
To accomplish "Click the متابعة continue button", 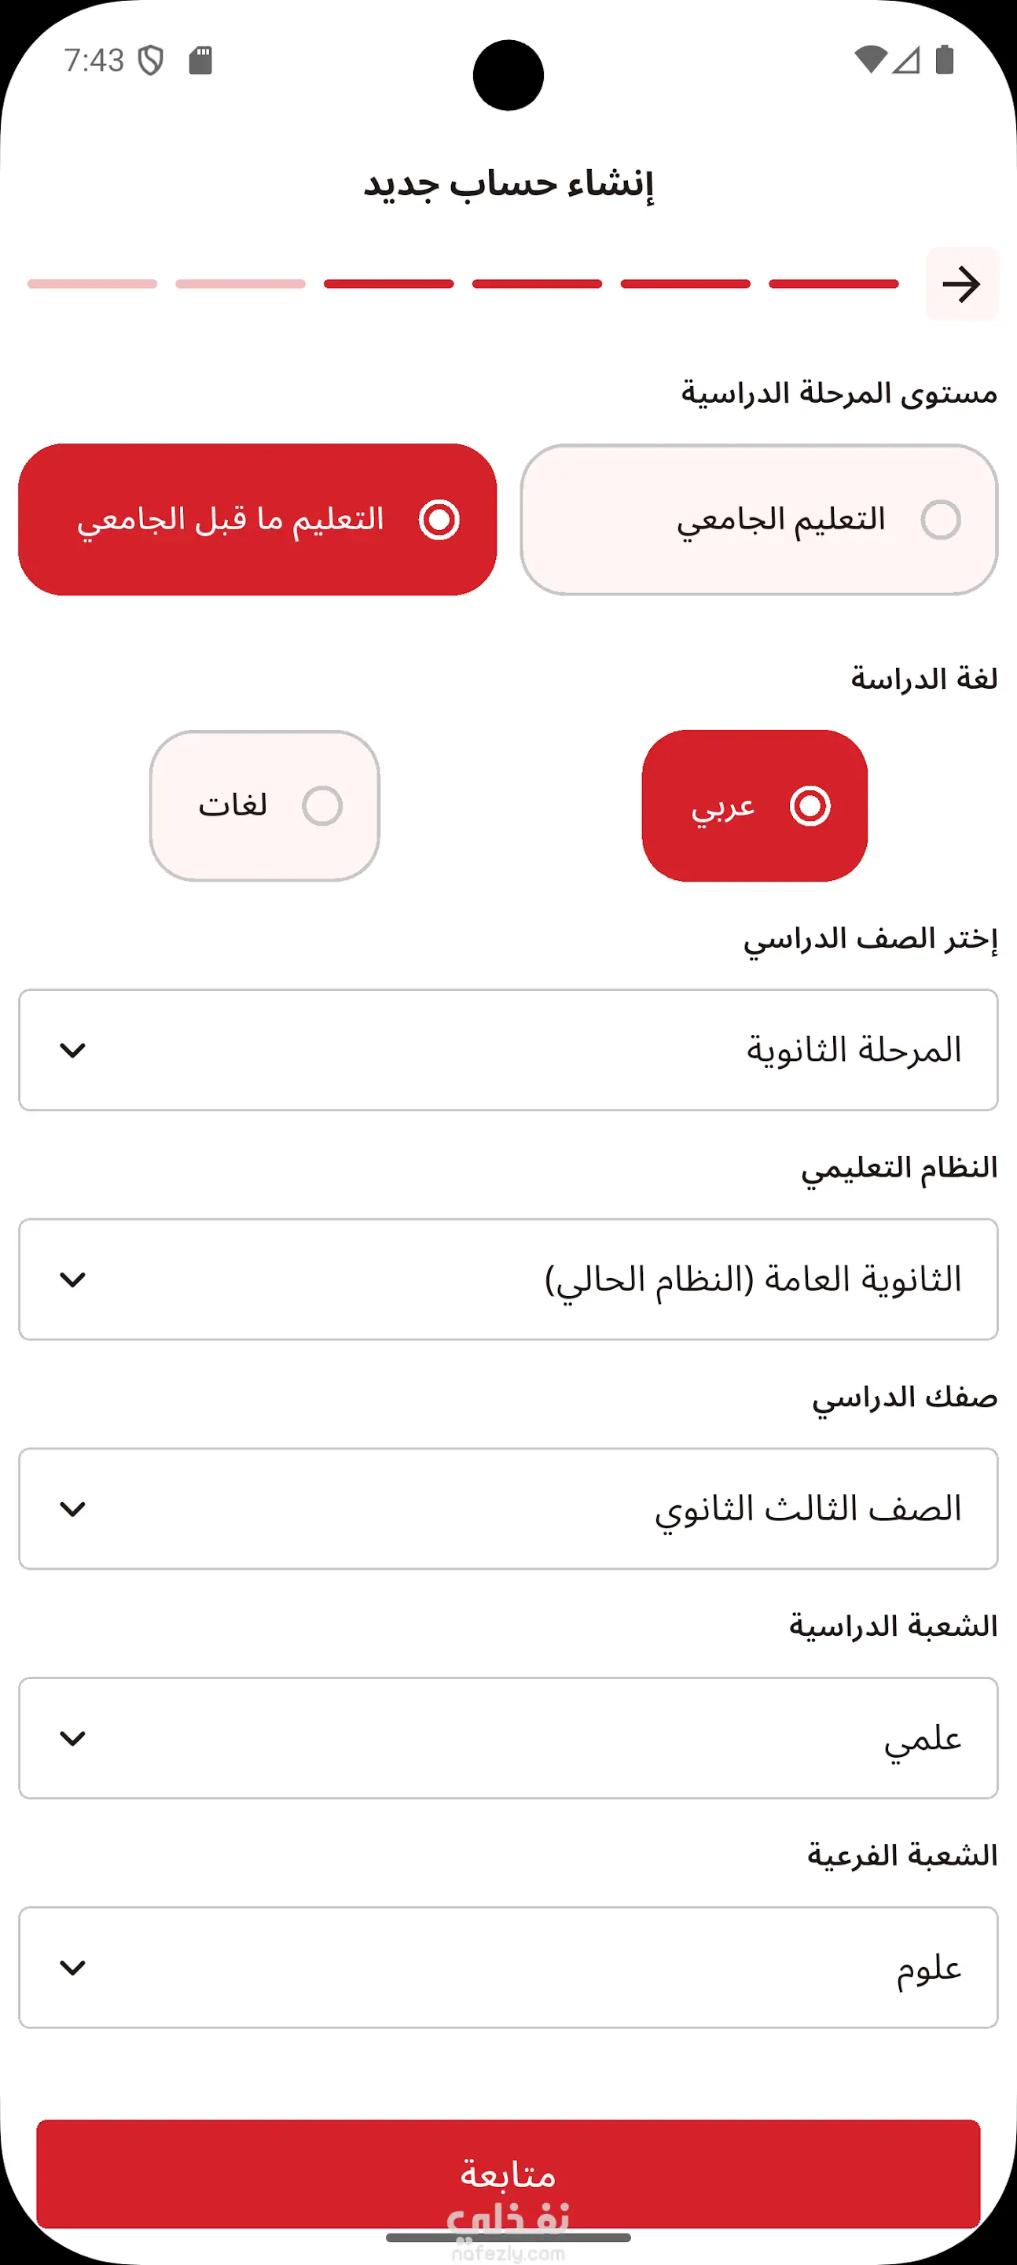I will pos(508,2174).
